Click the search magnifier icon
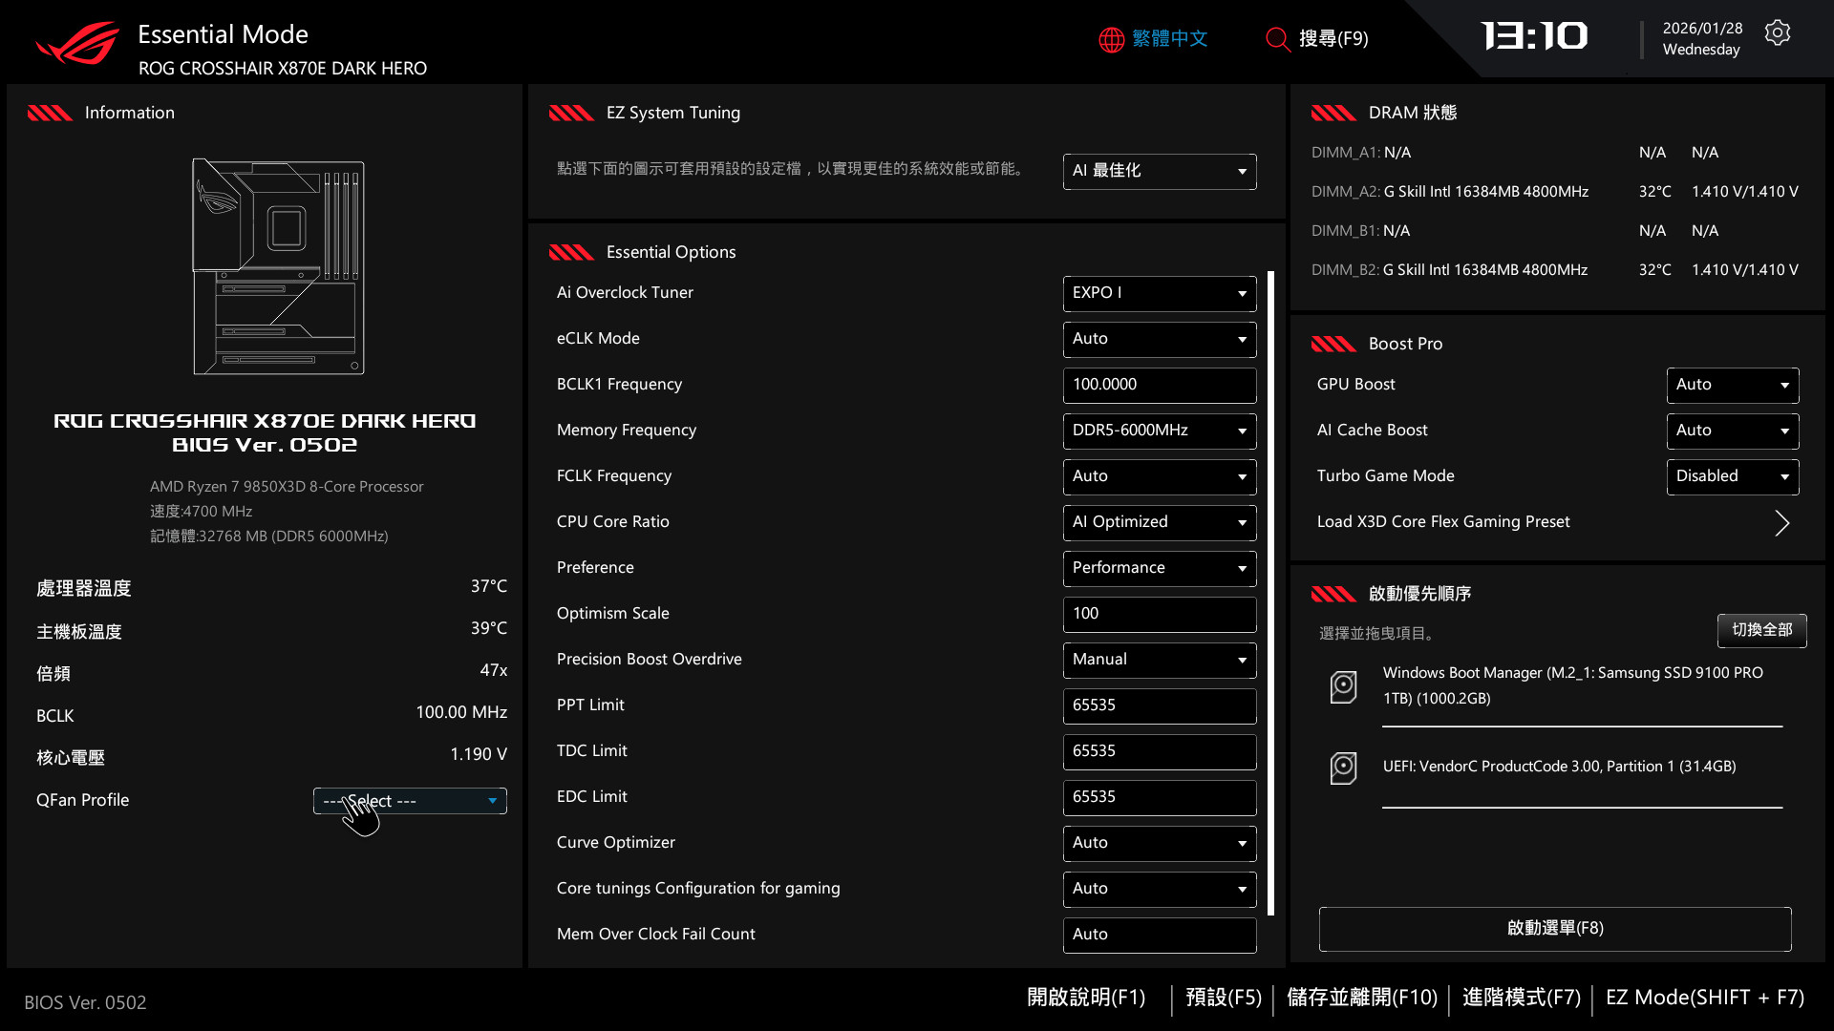The width and height of the screenshot is (1834, 1031). tap(1277, 39)
